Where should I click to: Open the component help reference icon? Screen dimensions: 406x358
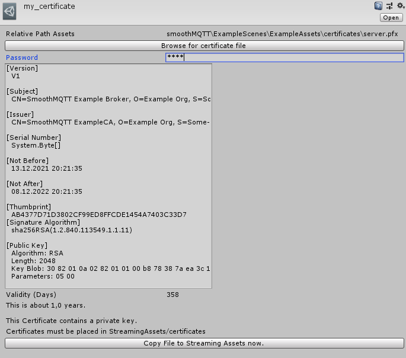(378, 6)
